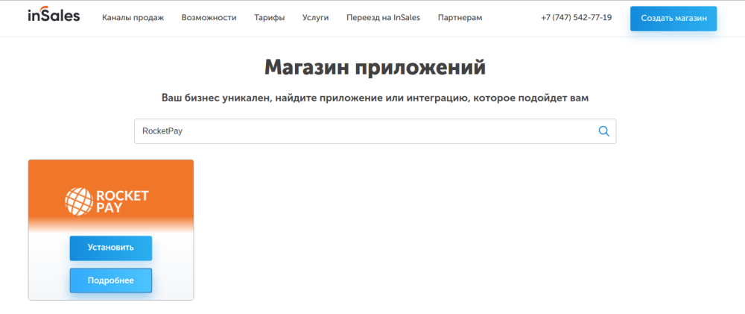Open Переезд на InSales page

(x=384, y=18)
